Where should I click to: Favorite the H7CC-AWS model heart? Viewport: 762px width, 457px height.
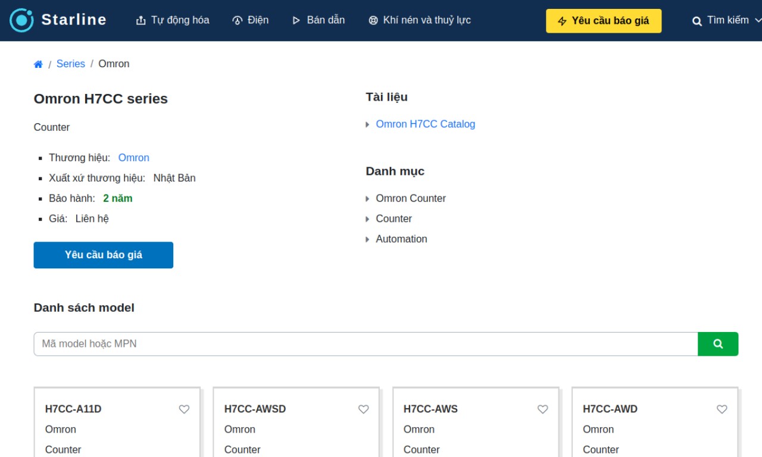tap(543, 409)
